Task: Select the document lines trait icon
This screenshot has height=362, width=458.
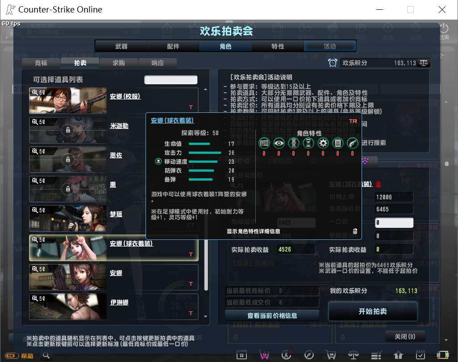Action: (337, 143)
